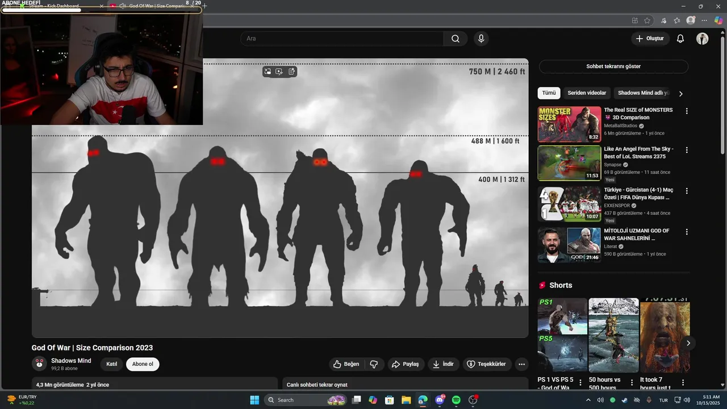Open options for The Real SIZE of MONSTERS

click(x=687, y=111)
